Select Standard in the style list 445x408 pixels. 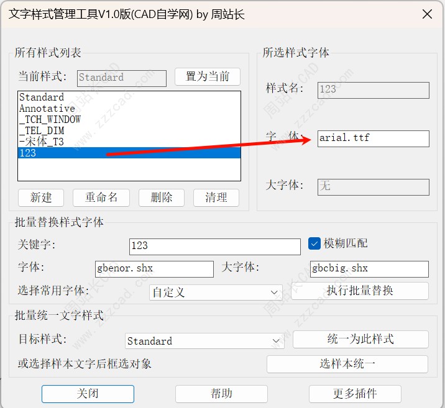click(42, 97)
